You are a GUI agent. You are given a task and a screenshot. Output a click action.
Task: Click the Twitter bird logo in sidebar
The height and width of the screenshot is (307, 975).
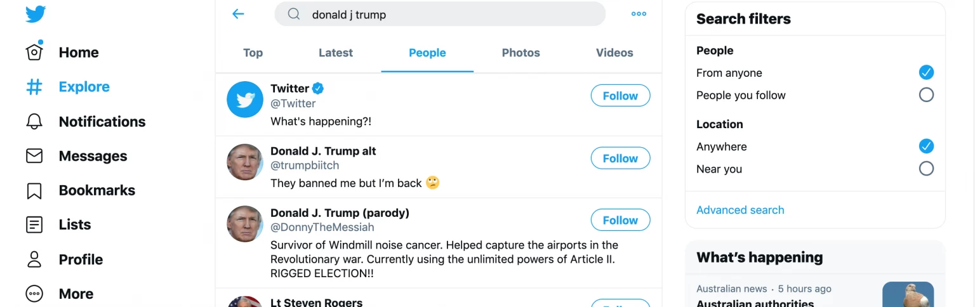36,13
